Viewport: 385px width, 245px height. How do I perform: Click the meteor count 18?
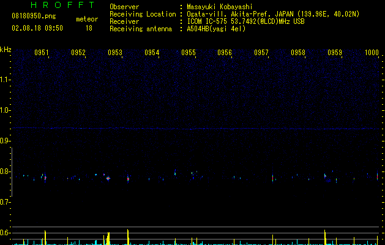pos(89,28)
